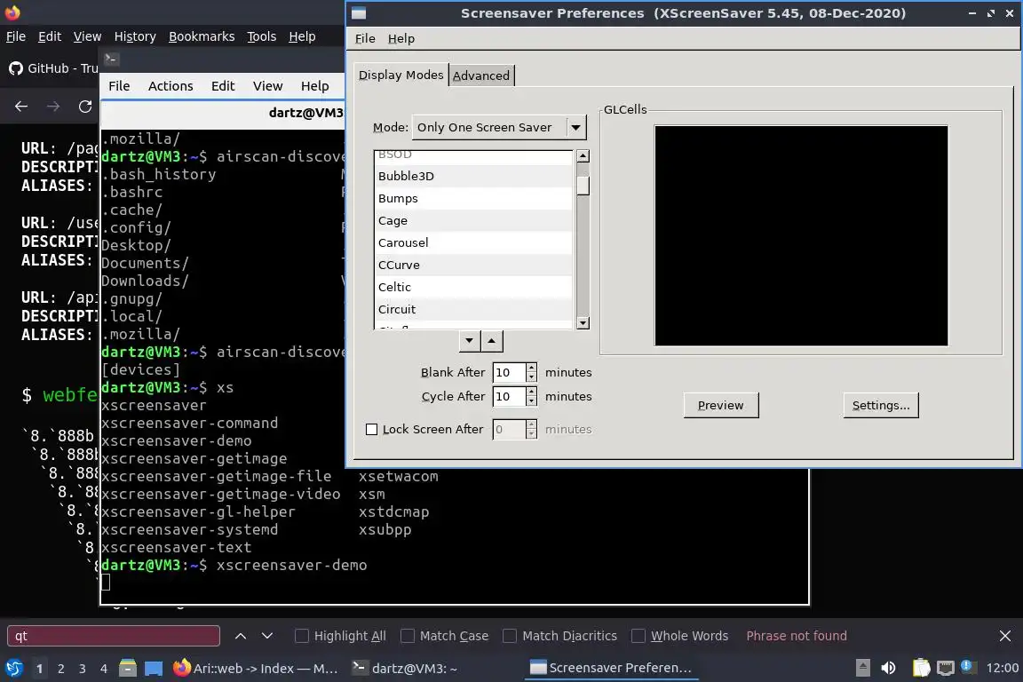Click the find bar next-match arrow
This screenshot has width=1023, height=682.
[266, 636]
